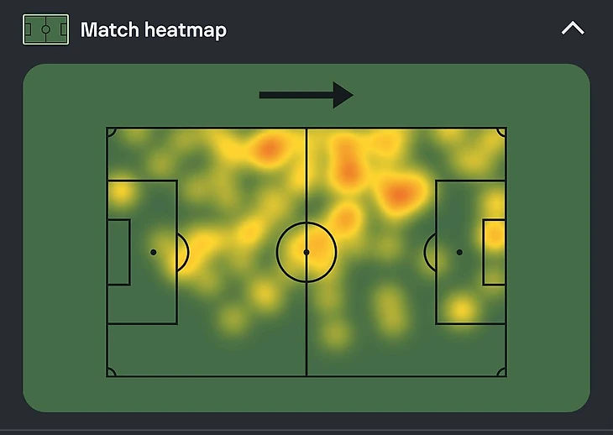Click the top-right corner arc
613x435 pixels.
coord(502,132)
